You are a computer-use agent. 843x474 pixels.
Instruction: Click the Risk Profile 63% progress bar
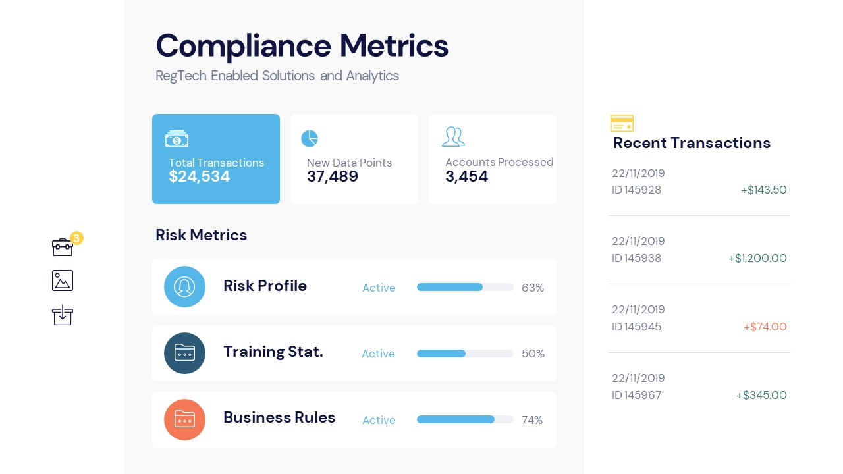click(465, 287)
